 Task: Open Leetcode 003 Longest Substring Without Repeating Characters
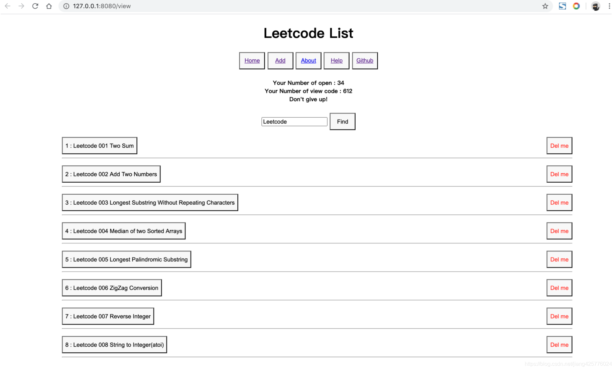[150, 202]
